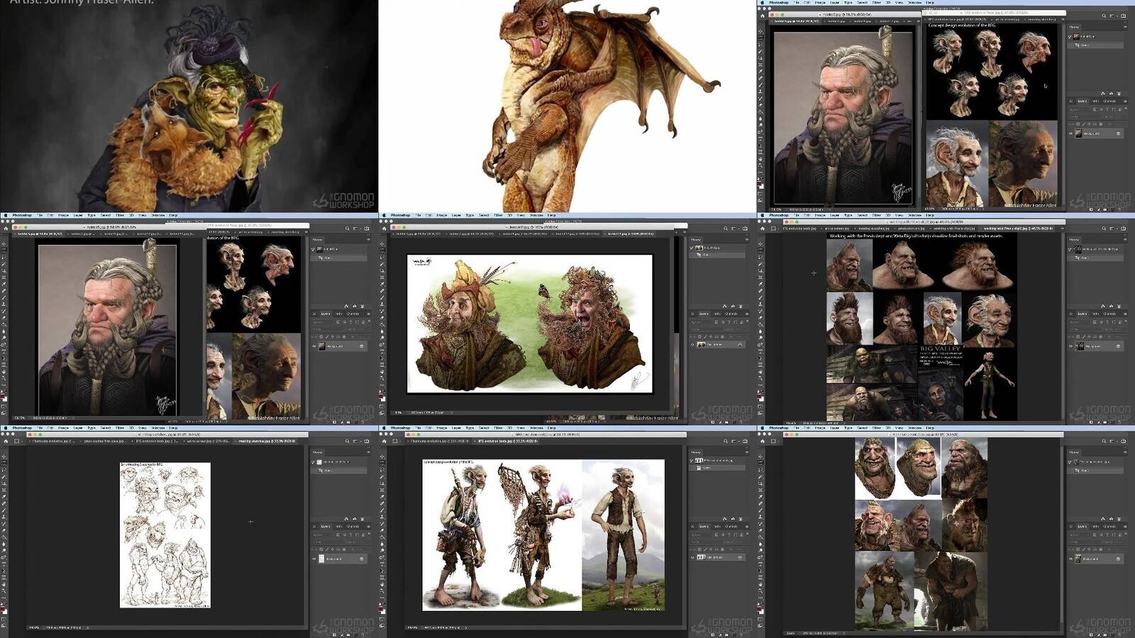Switch to the Channels tab in the top-right frame

click(x=1109, y=101)
